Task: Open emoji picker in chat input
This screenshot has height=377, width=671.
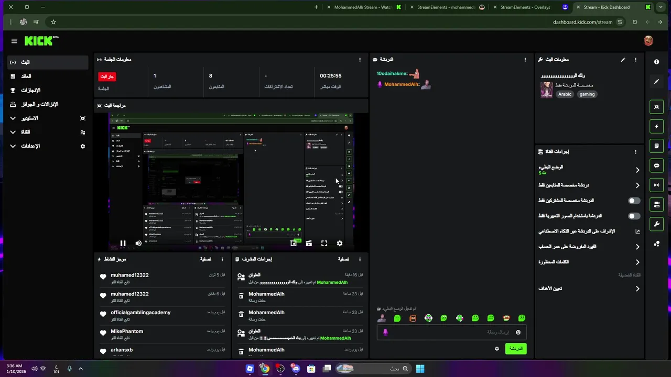Action: coord(518,332)
